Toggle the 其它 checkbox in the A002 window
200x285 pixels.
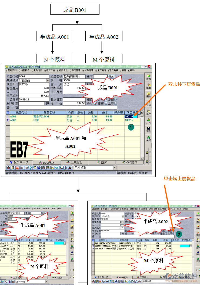[158, 234]
